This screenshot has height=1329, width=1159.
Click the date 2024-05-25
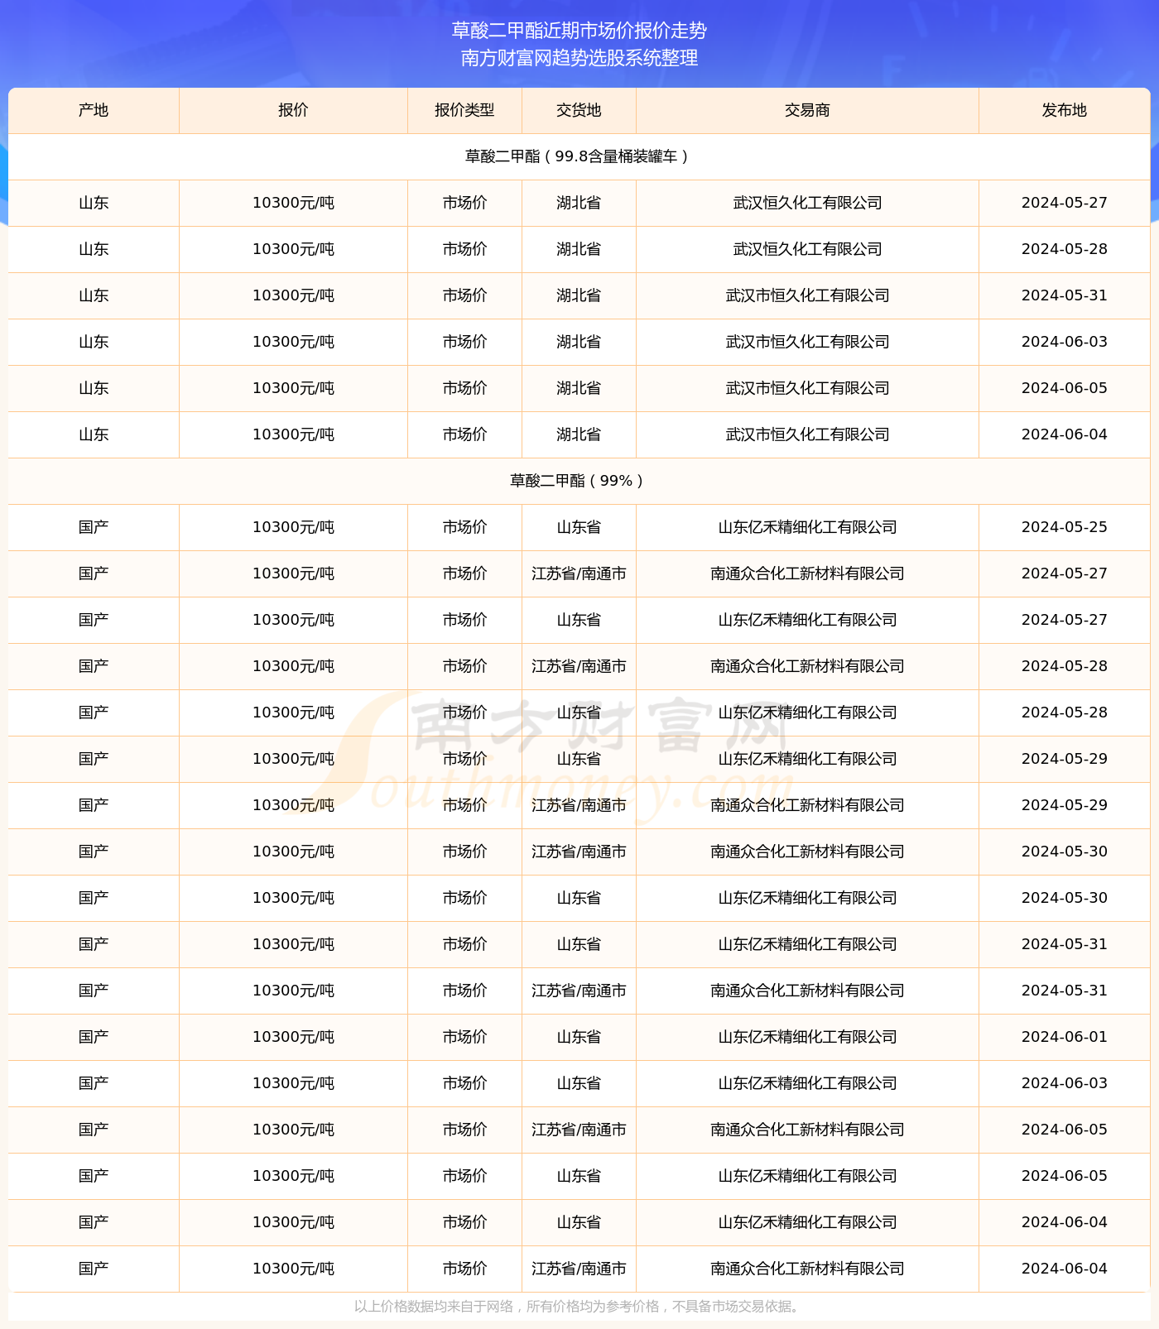click(1064, 527)
